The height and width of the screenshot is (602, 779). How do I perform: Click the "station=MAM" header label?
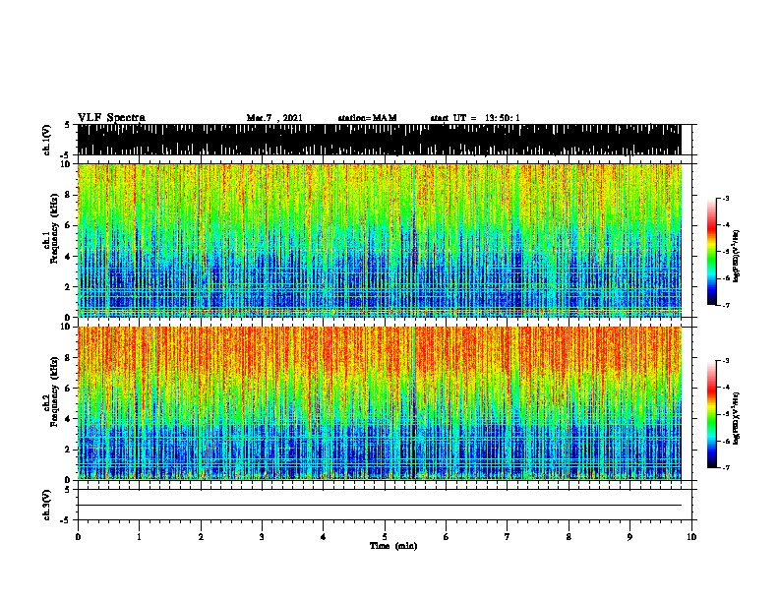tap(367, 118)
